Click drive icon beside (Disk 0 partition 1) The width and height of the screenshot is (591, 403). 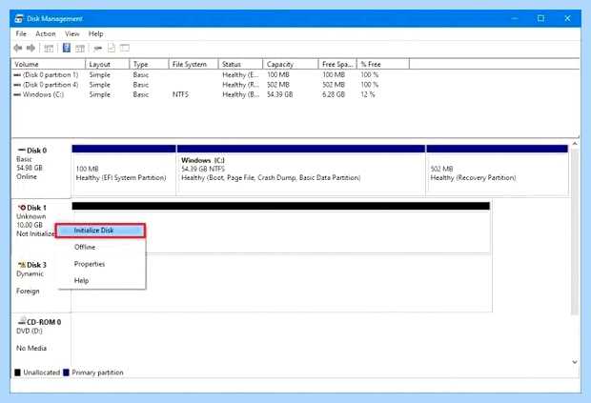pyautogui.click(x=17, y=75)
